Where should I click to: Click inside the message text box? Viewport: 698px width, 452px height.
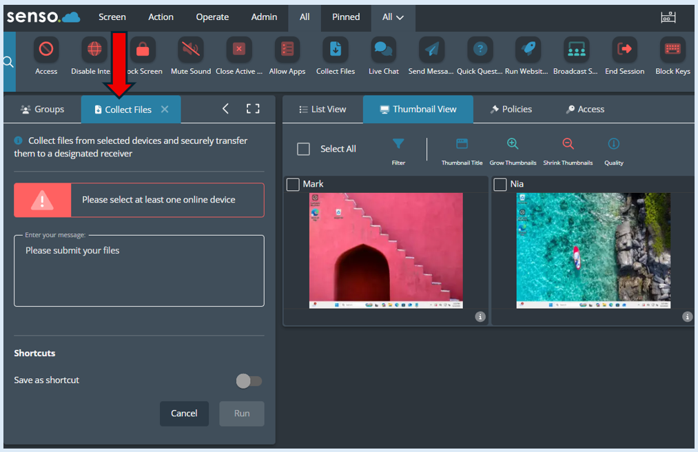tap(139, 271)
